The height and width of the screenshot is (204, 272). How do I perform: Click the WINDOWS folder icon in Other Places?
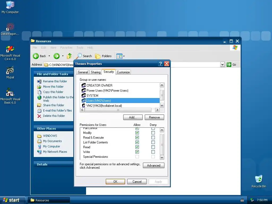tap(39, 136)
